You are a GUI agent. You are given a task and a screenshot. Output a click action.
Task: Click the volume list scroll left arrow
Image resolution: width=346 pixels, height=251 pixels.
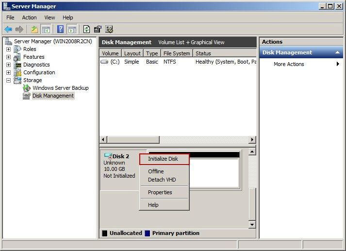click(103, 140)
